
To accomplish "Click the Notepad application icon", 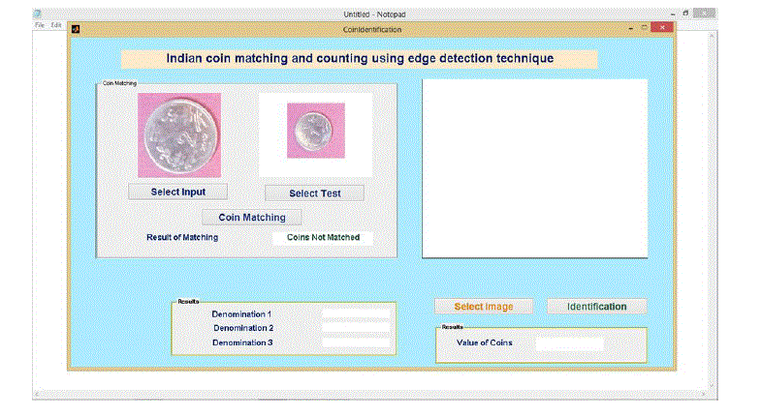I will click(x=39, y=14).
